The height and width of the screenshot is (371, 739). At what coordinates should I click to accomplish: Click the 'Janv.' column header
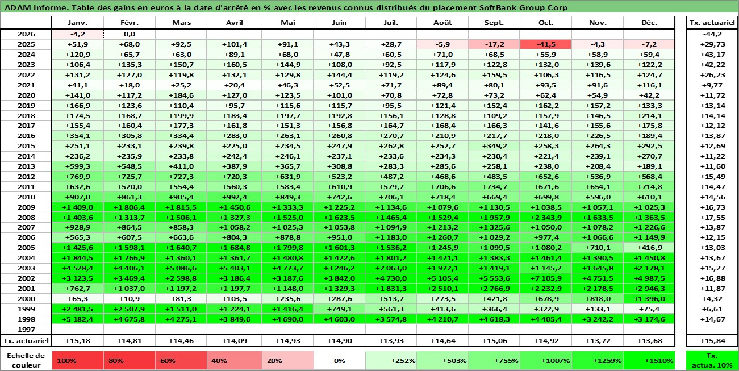(x=77, y=23)
